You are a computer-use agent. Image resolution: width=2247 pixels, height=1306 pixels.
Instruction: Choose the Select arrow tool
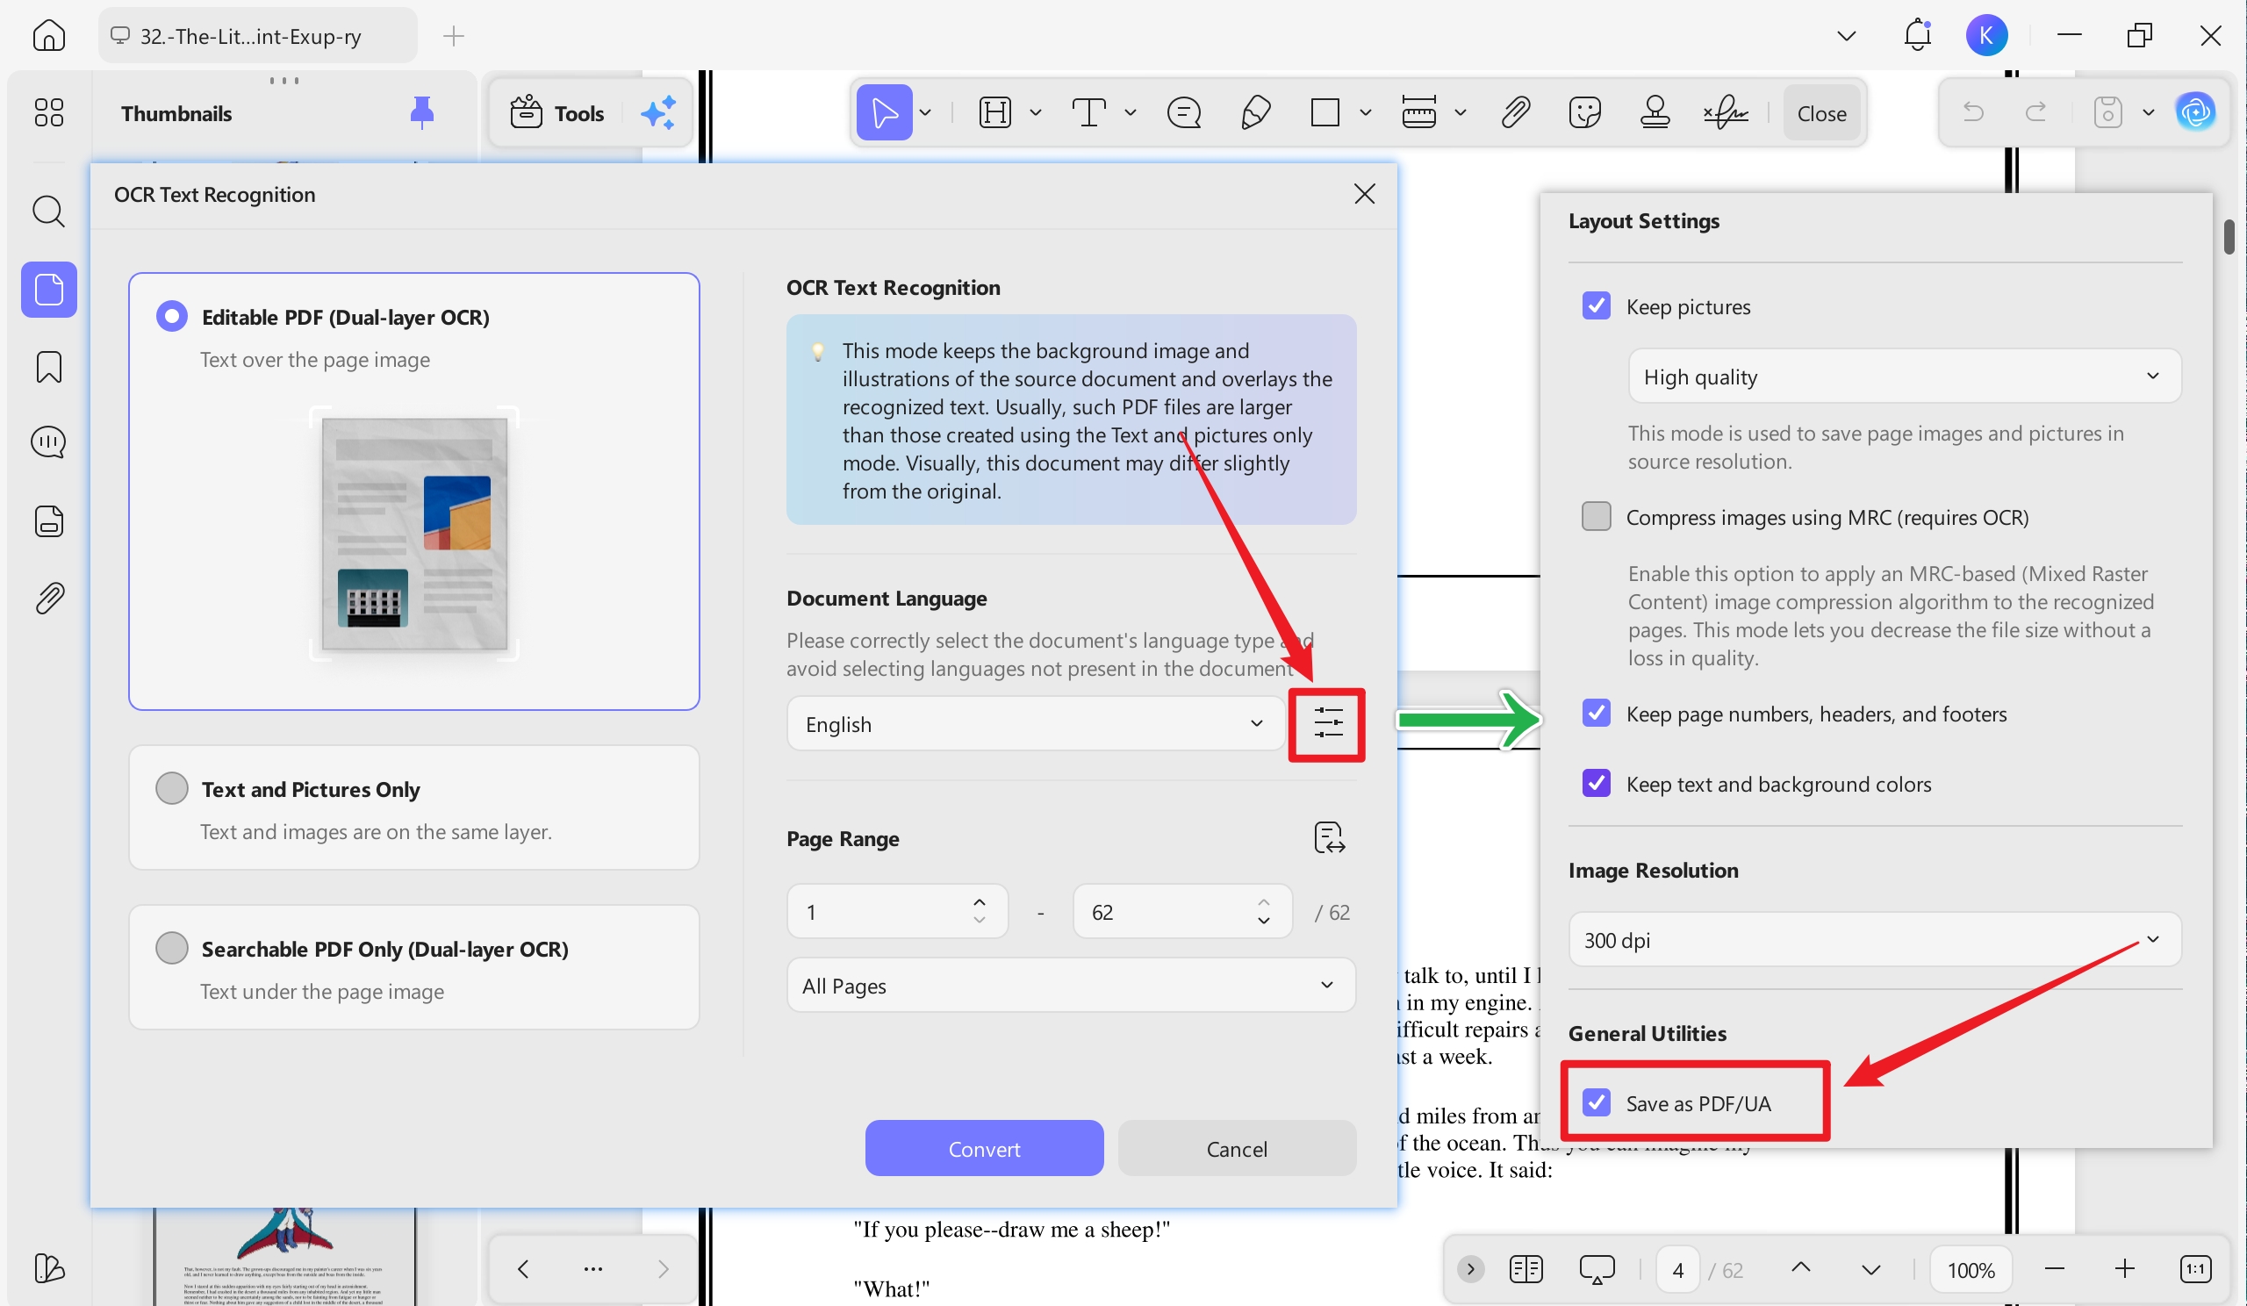(x=884, y=113)
